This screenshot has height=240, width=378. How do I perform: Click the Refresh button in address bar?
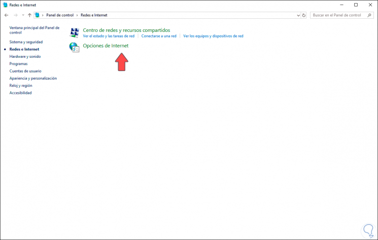click(x=304, y=15)
